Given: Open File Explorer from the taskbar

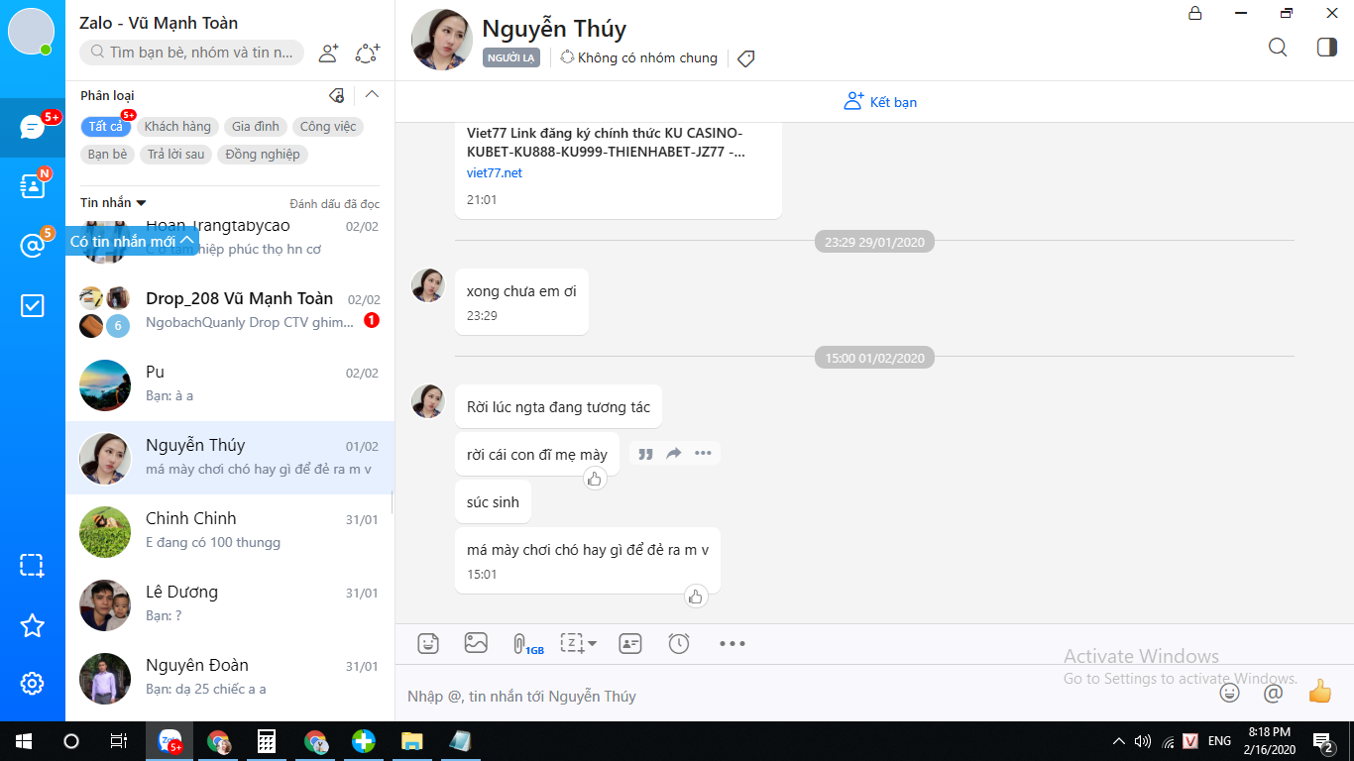Looking at the screenshot, I should tap(412, 741).
